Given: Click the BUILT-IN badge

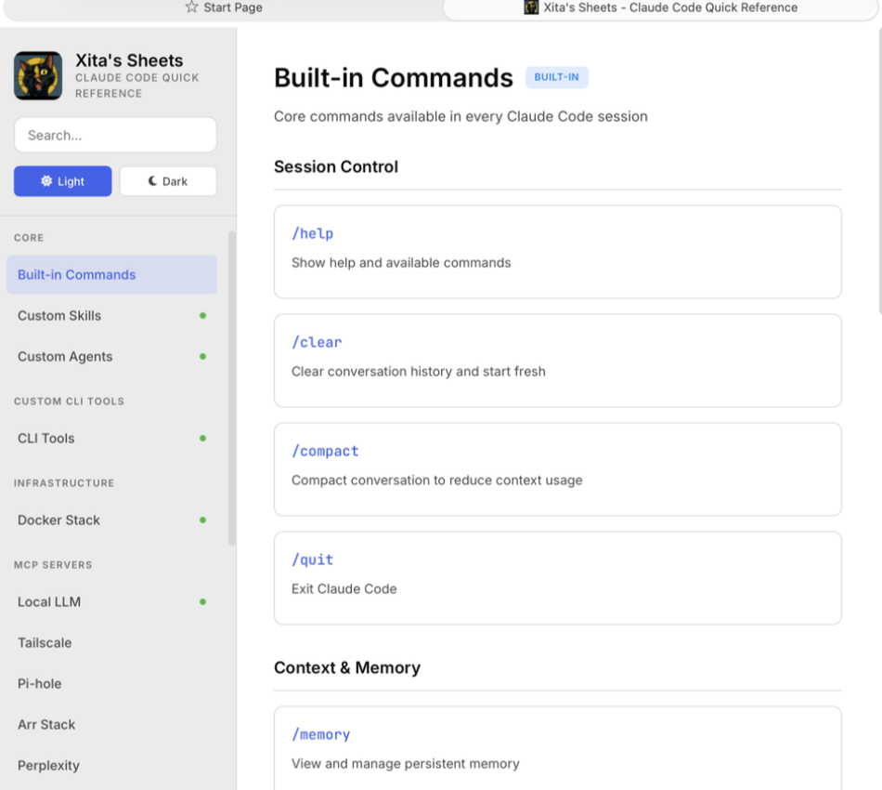Looking at the screenshot, I should (556, 77).
